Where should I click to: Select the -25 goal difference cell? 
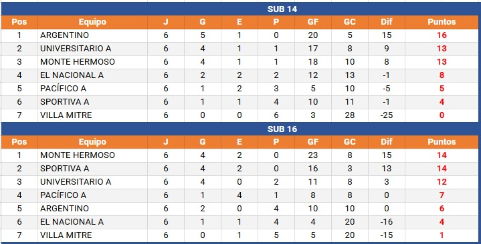[x=387, y=115]
